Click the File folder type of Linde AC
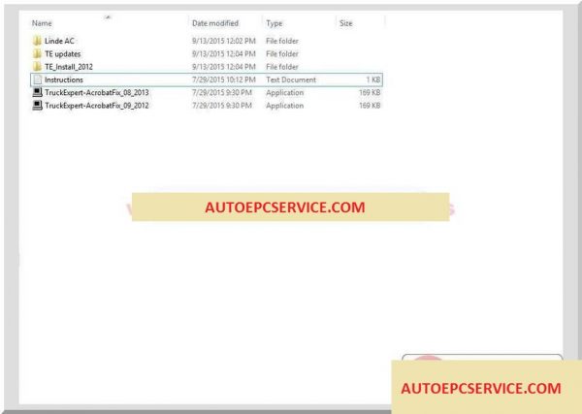The image size is (582, 414). click(x=282, y=41)
